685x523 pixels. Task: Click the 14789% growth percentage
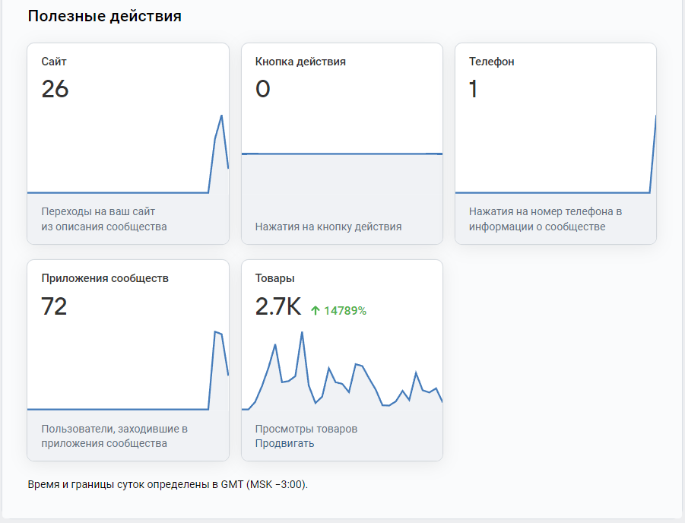[x=345, y=310]
